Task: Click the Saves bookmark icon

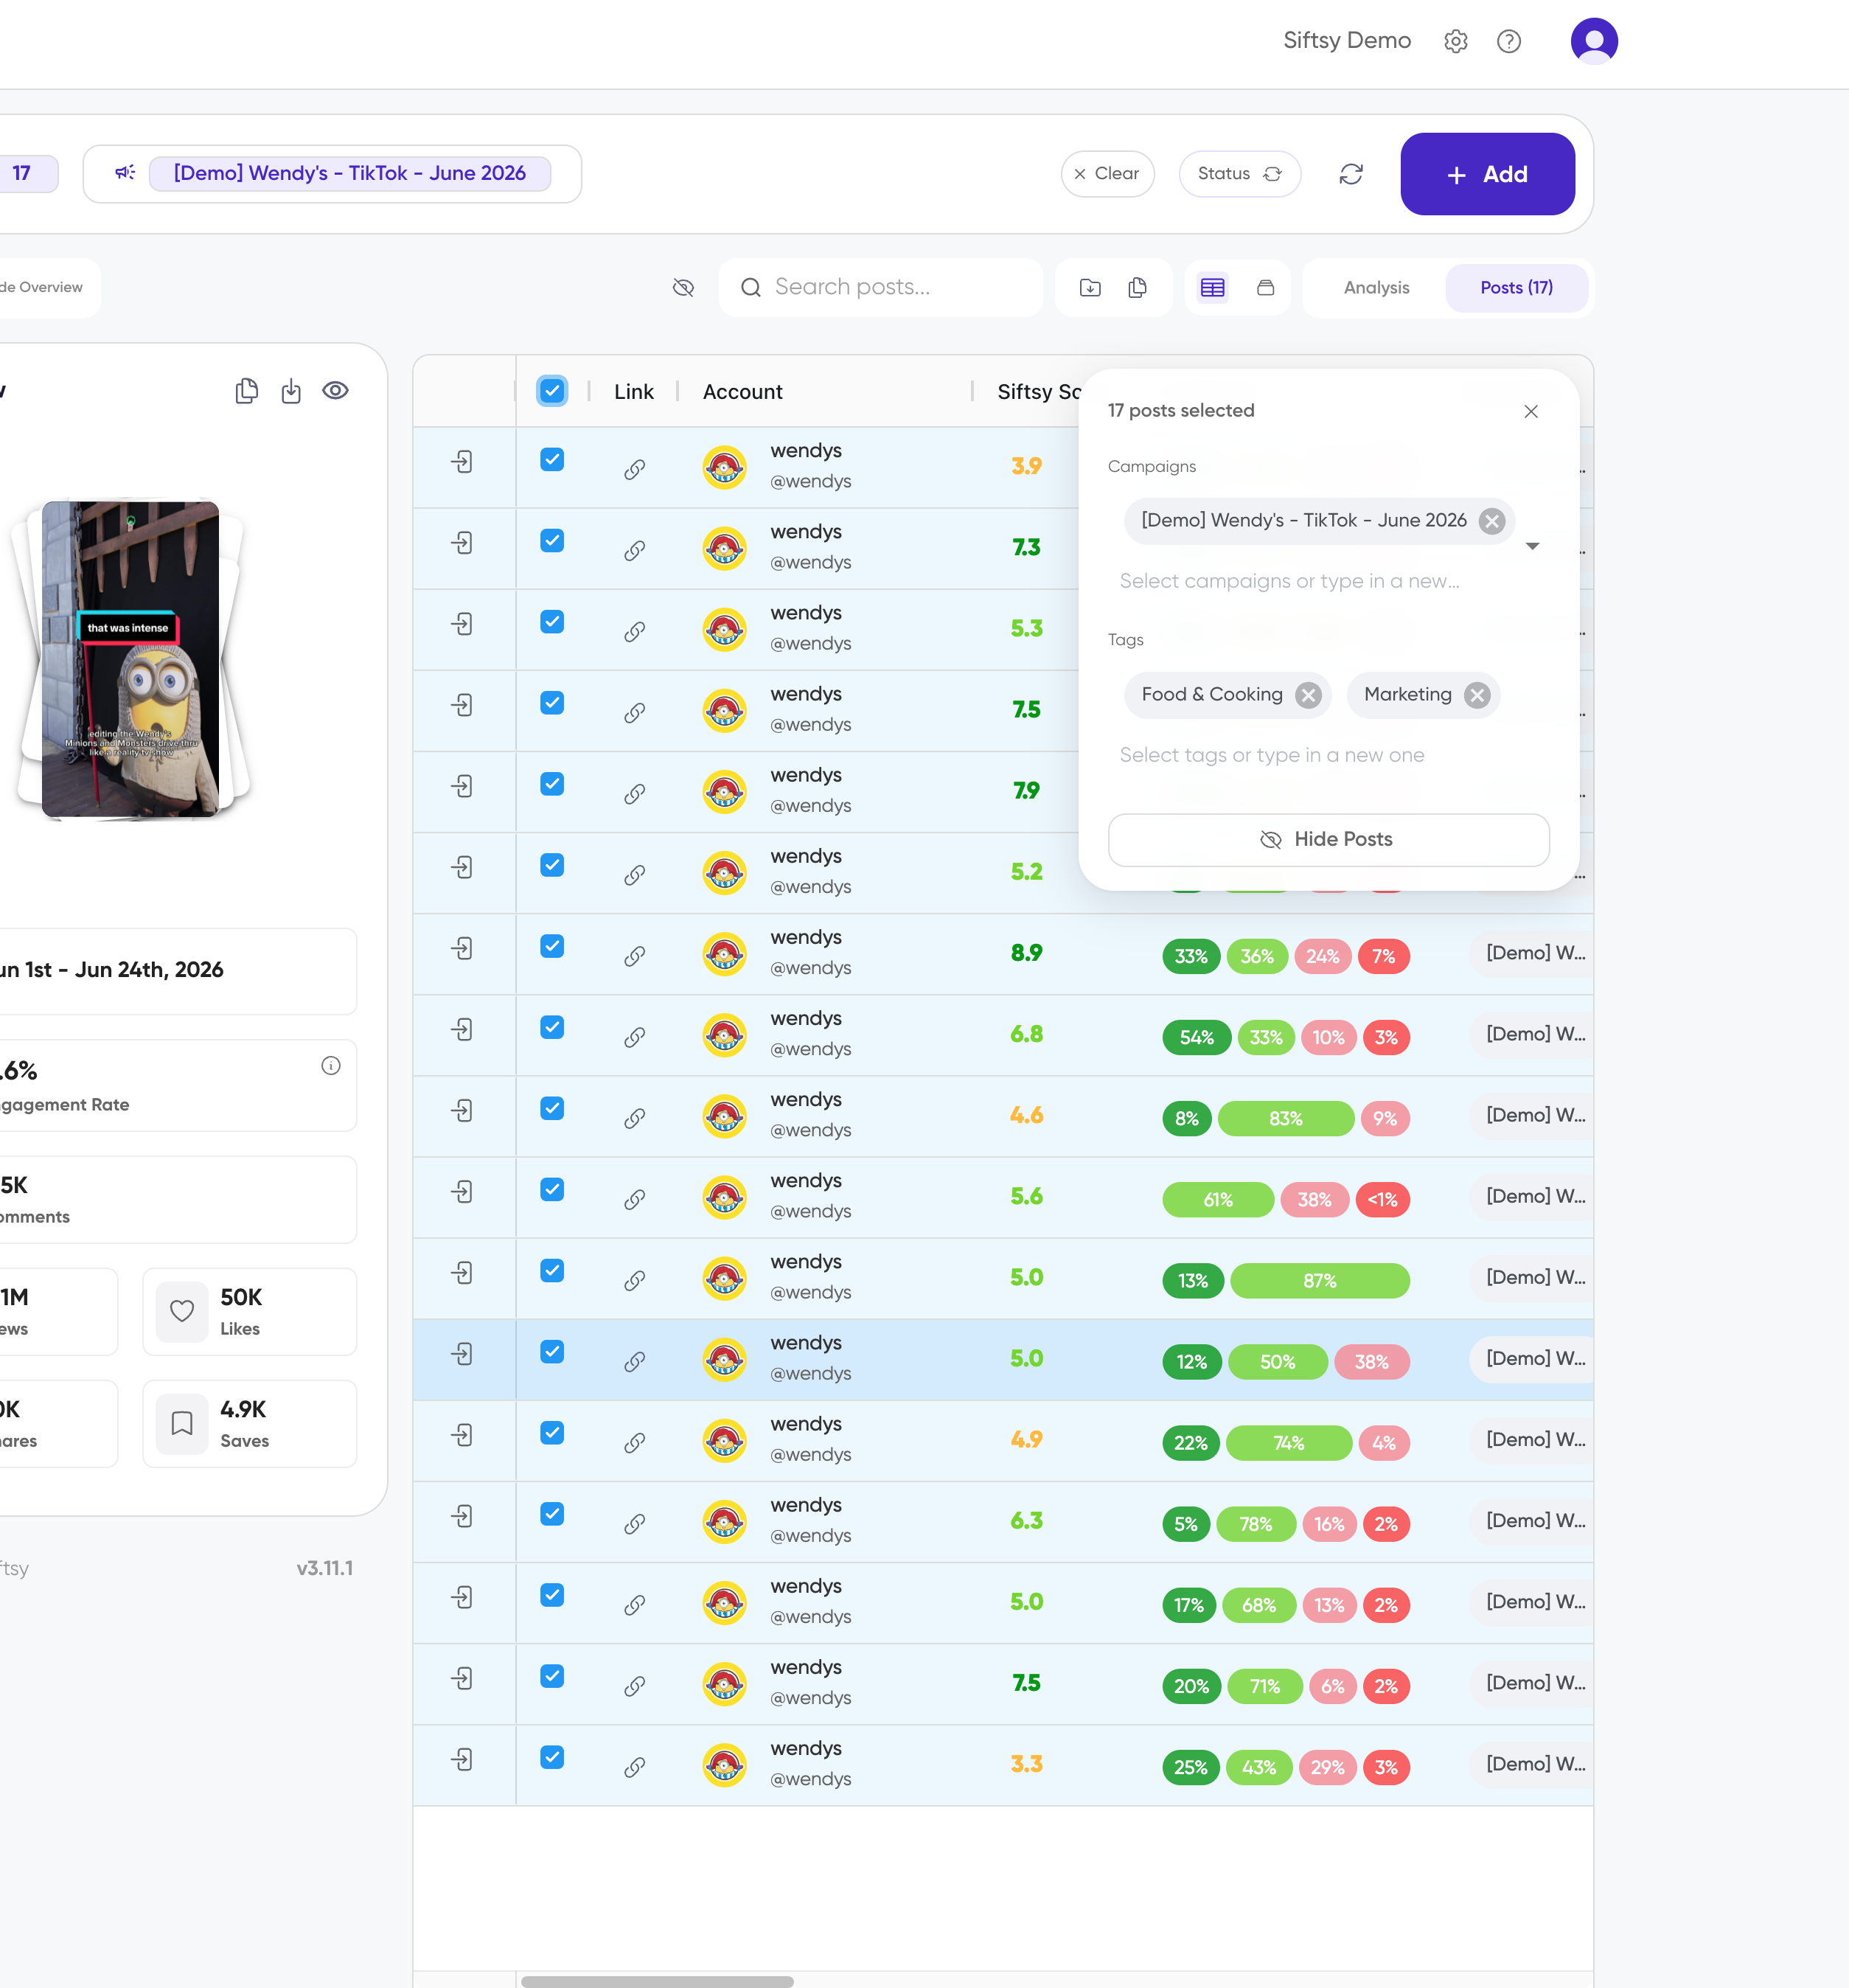Action: pos(182,1422)
